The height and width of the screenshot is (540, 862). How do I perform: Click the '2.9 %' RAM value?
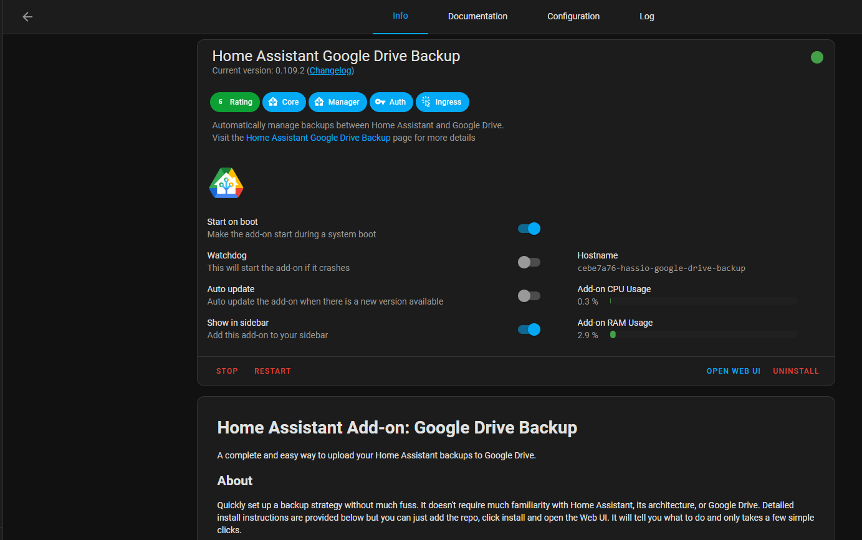click(588, 335)
